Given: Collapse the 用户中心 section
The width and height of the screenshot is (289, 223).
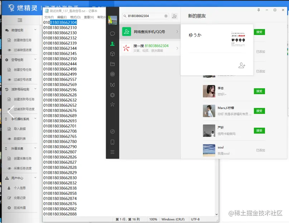Looking at the screenshot, I should (x=35, y=178).
